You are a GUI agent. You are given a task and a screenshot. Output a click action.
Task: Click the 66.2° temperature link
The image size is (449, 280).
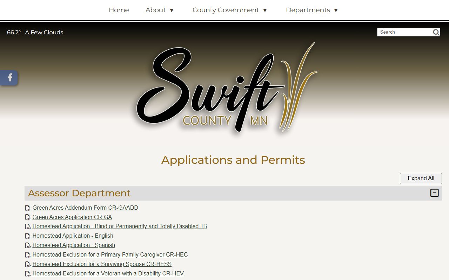14,32
